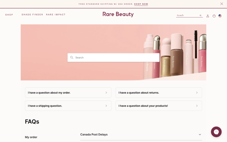Toggle the Canada Post Delays dropdown arrow
The width and height of the screenshot is (227, 142).
click(x=200, y=135)
